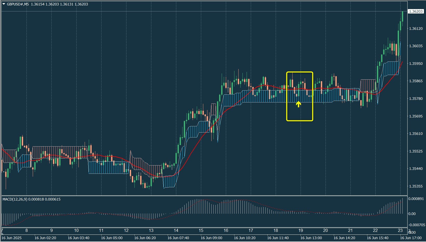Click the 1.36120 price axis label
This screenshot has width=426, height=242.
coord(416,29)
